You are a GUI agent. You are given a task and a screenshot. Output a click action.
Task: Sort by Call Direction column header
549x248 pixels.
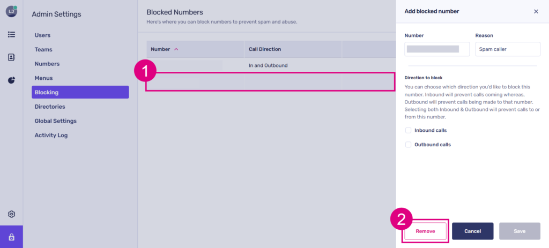tap(265, 49)
